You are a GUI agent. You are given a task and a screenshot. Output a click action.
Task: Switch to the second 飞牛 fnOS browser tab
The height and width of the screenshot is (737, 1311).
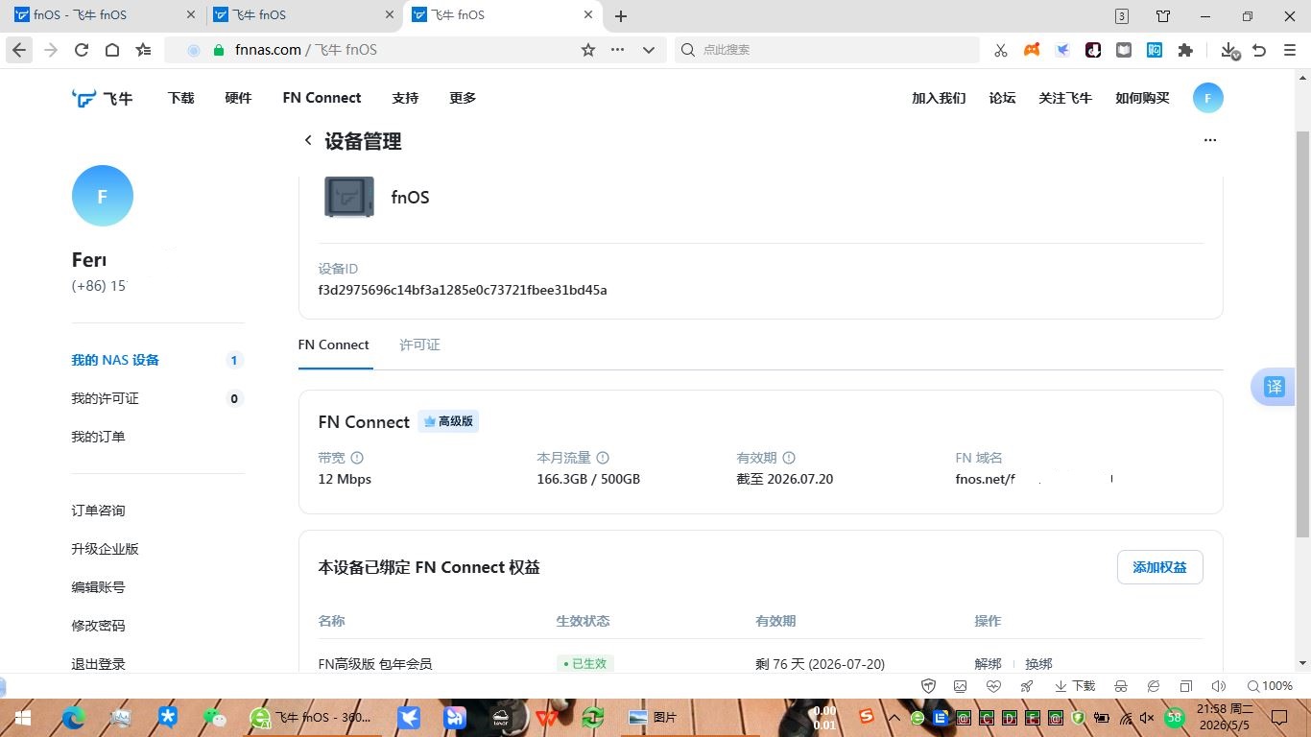point(301,15)
